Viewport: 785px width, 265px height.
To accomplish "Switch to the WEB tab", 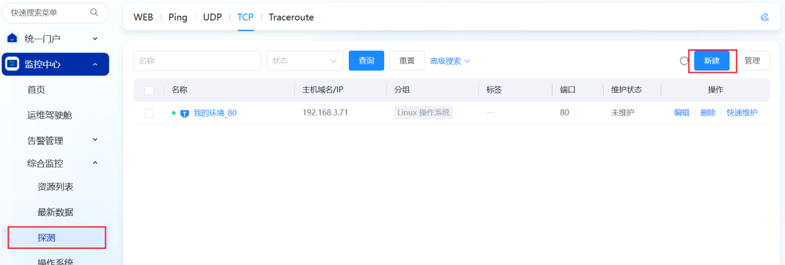I will coord(143,17).
